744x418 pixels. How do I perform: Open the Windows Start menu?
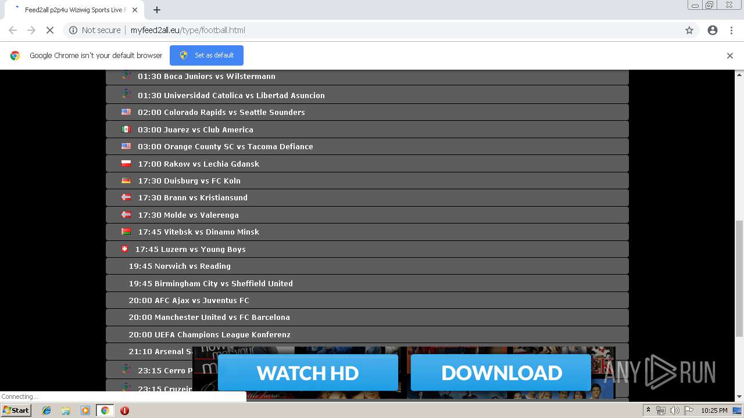point(16,410)
